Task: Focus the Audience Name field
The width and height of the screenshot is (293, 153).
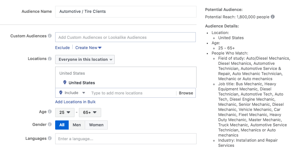Action: (x=126, y=12)
